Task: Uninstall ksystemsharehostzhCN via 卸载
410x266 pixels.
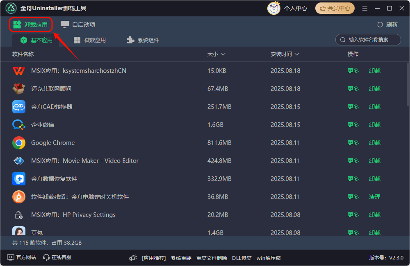Action: tap(375, 71)
